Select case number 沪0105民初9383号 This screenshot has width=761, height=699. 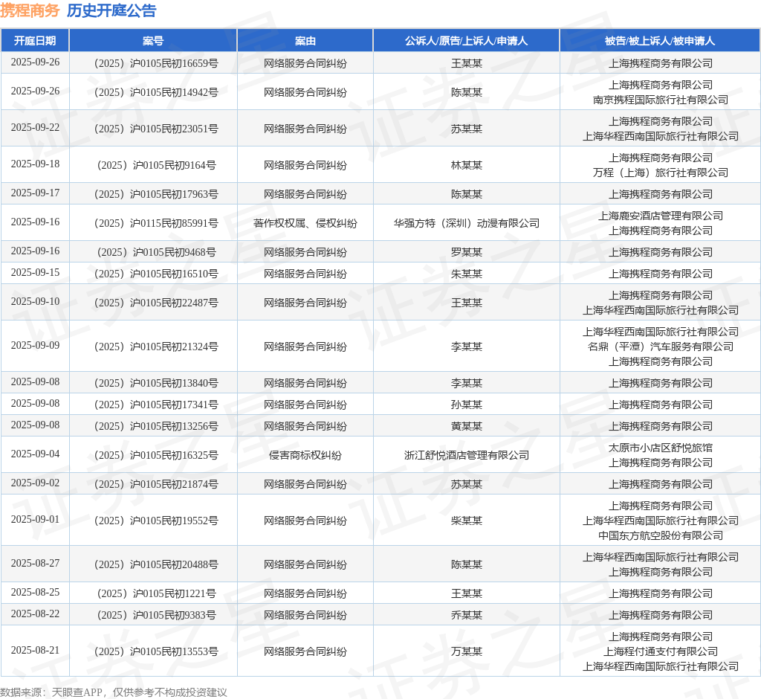coord(156,614)
